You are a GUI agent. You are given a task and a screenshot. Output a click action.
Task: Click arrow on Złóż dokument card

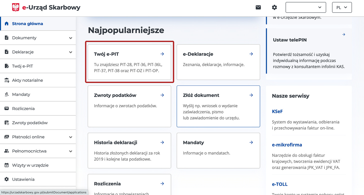pyautogui.click(x=251, y=95)
